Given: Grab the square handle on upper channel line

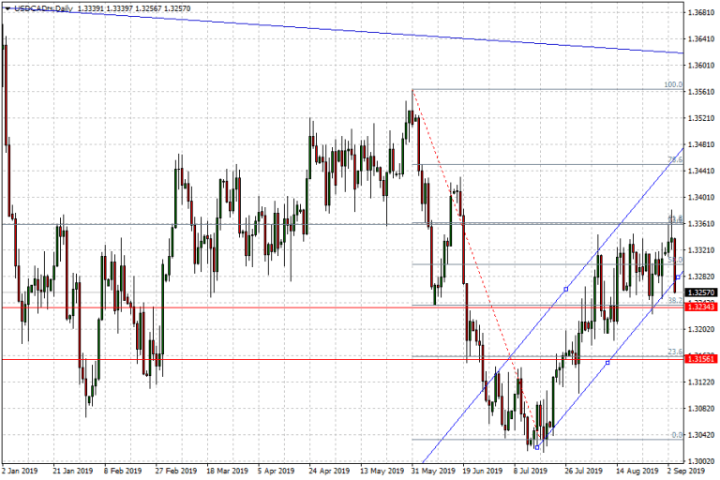Looking at the screenshot, I should coord(565,289).
